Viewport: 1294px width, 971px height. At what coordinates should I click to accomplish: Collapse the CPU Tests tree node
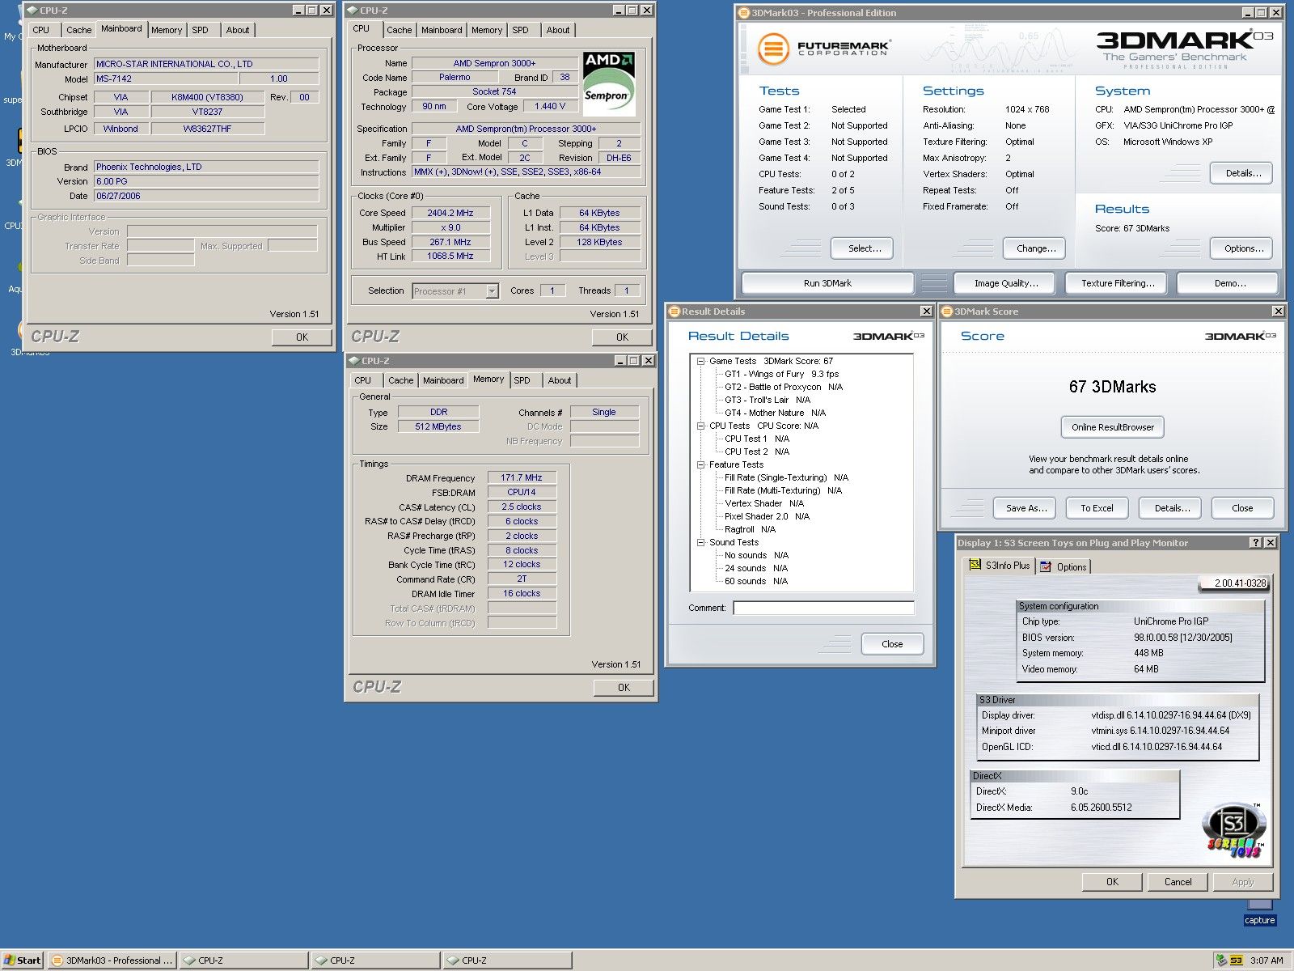click(700, 426)
